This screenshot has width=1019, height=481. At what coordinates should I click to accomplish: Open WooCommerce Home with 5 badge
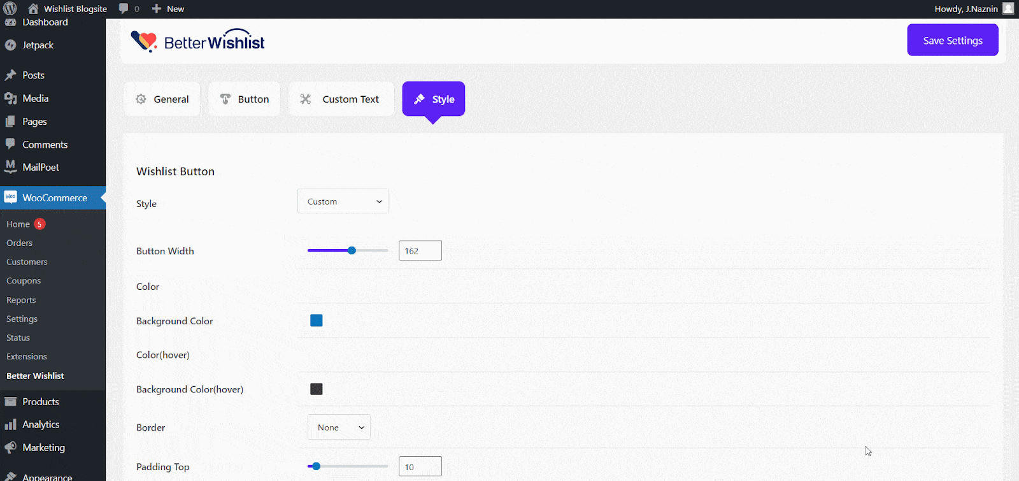[25, 224]
